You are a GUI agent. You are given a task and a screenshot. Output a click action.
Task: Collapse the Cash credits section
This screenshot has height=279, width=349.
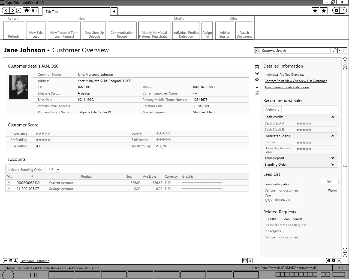coord(333,117)
